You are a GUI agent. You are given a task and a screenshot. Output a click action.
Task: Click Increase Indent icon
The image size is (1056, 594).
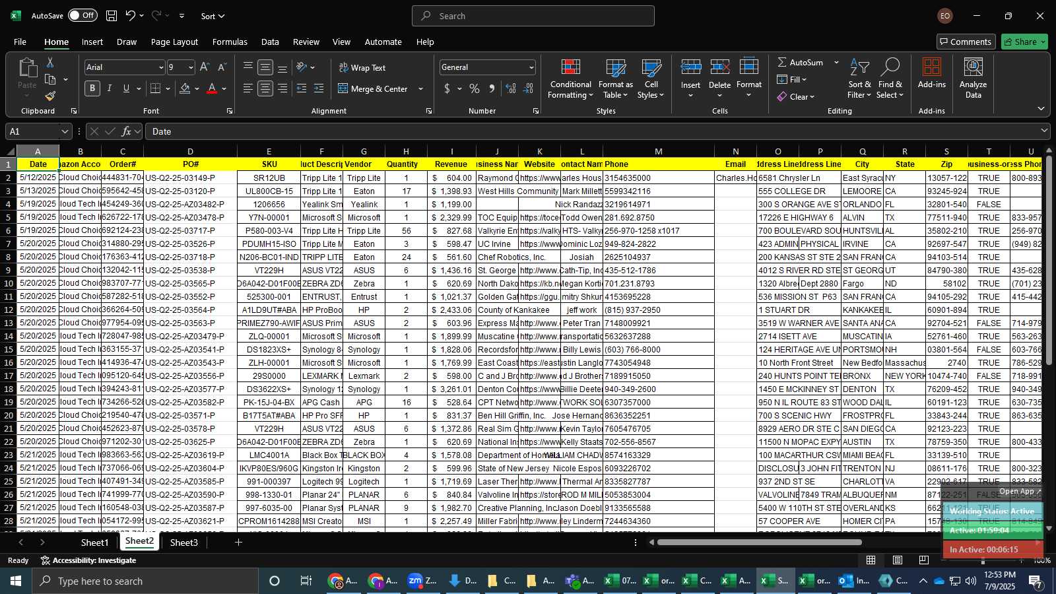click(x=319, y=88)
